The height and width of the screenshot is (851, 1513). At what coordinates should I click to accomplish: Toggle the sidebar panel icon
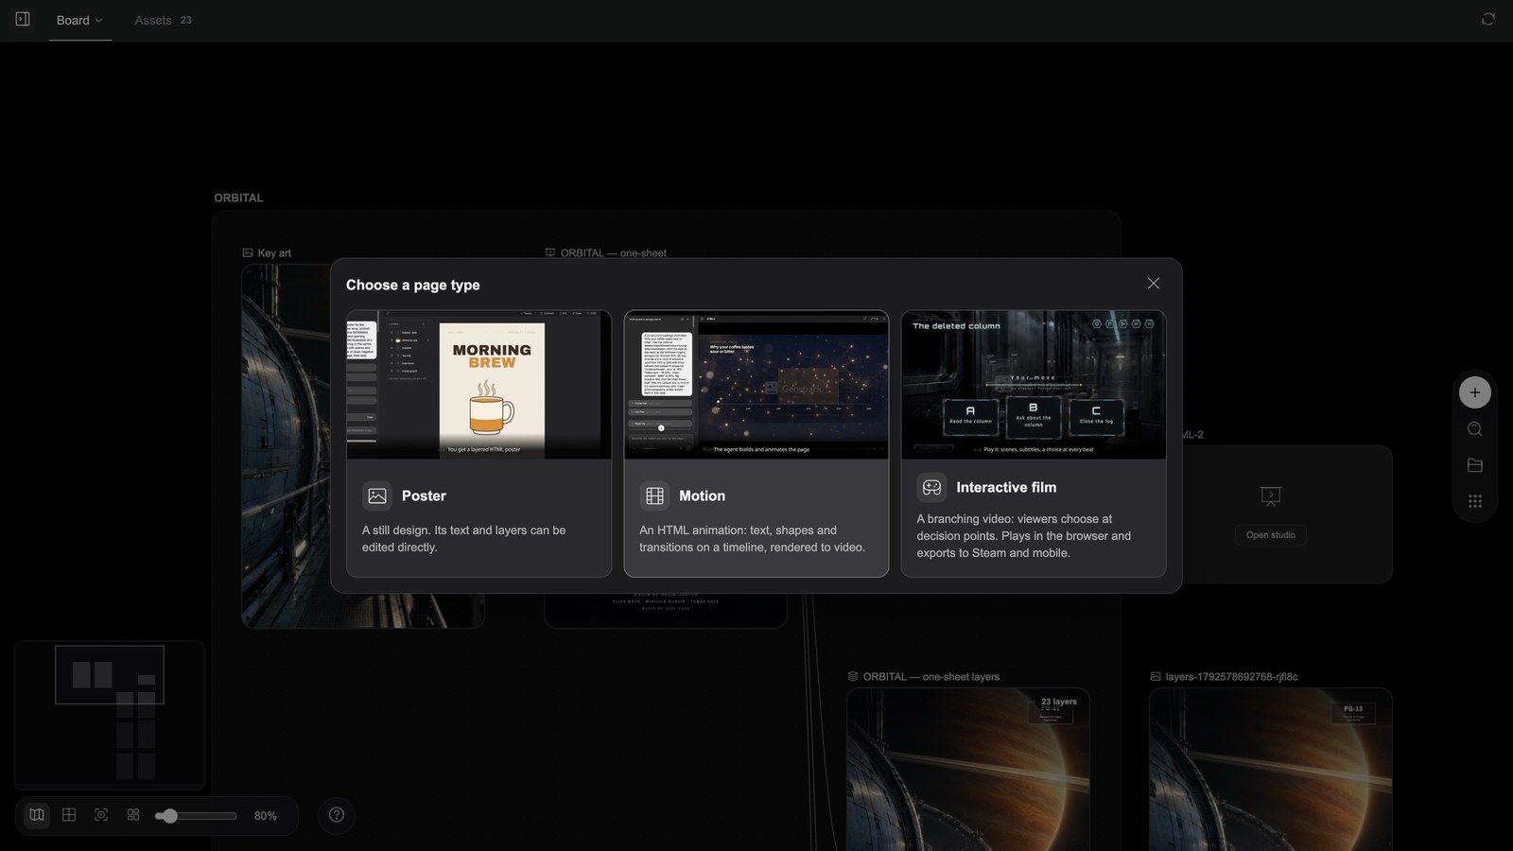(23, 19)
